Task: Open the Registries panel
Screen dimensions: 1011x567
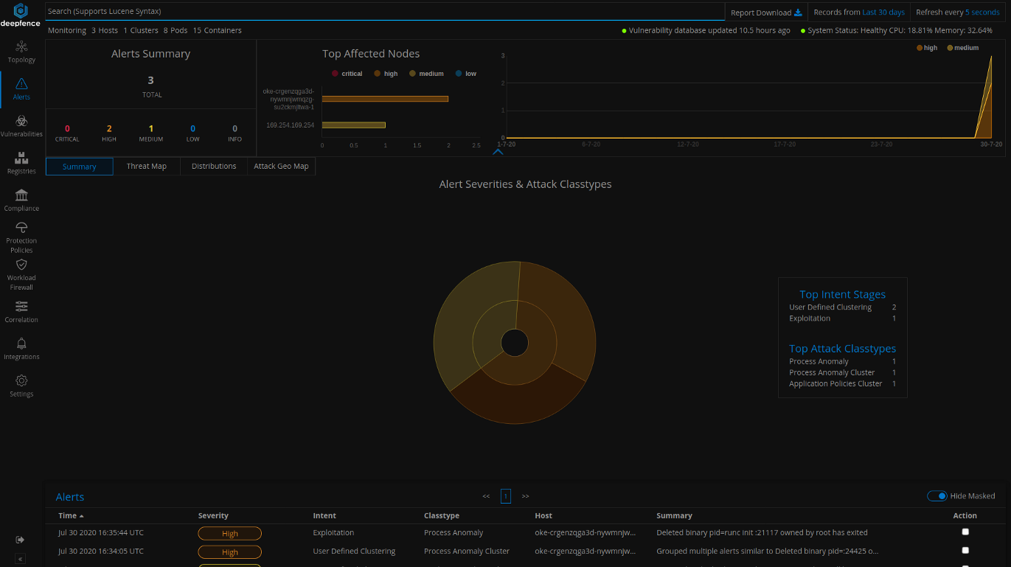Action: [21, 161]
